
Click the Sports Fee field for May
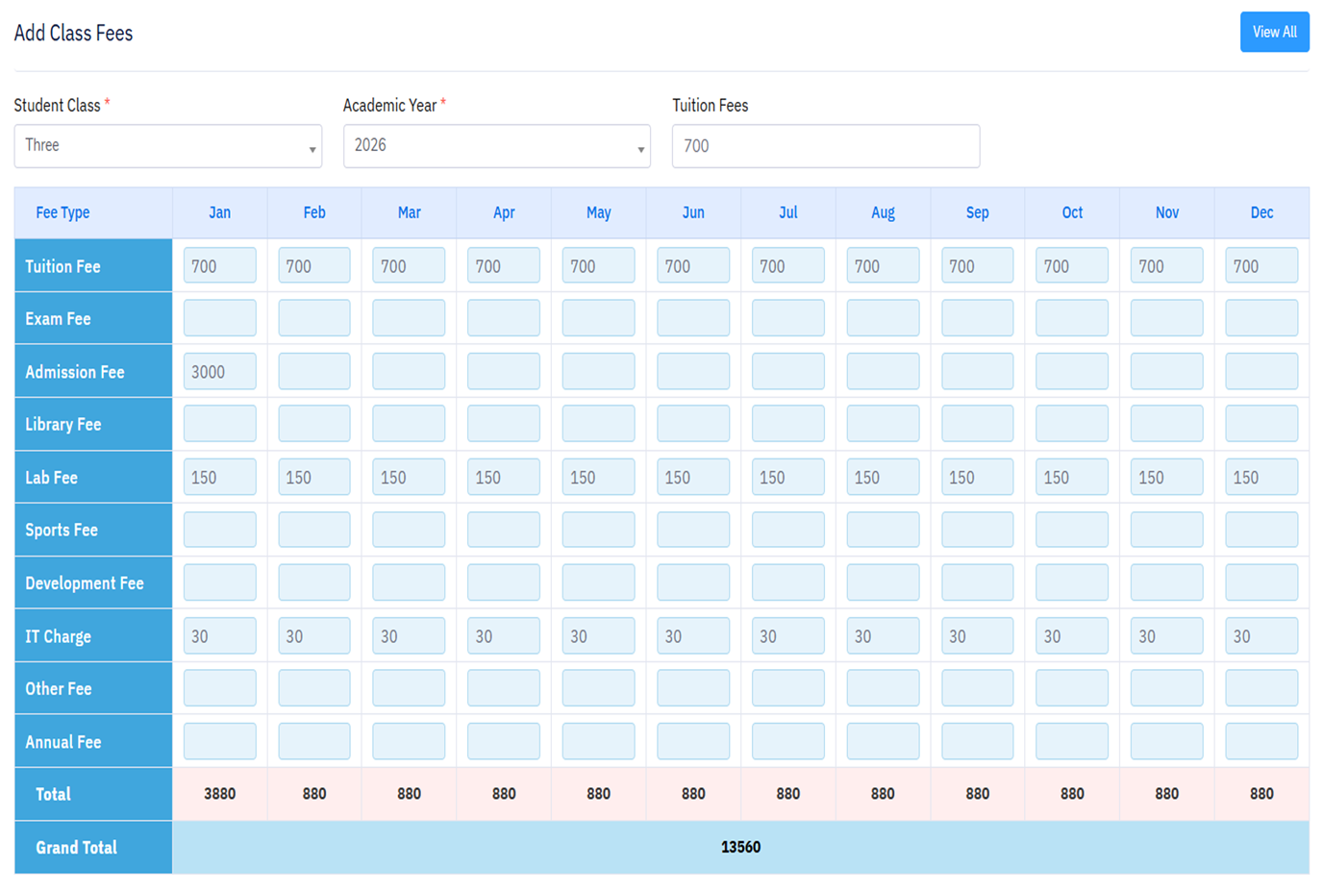598,531
